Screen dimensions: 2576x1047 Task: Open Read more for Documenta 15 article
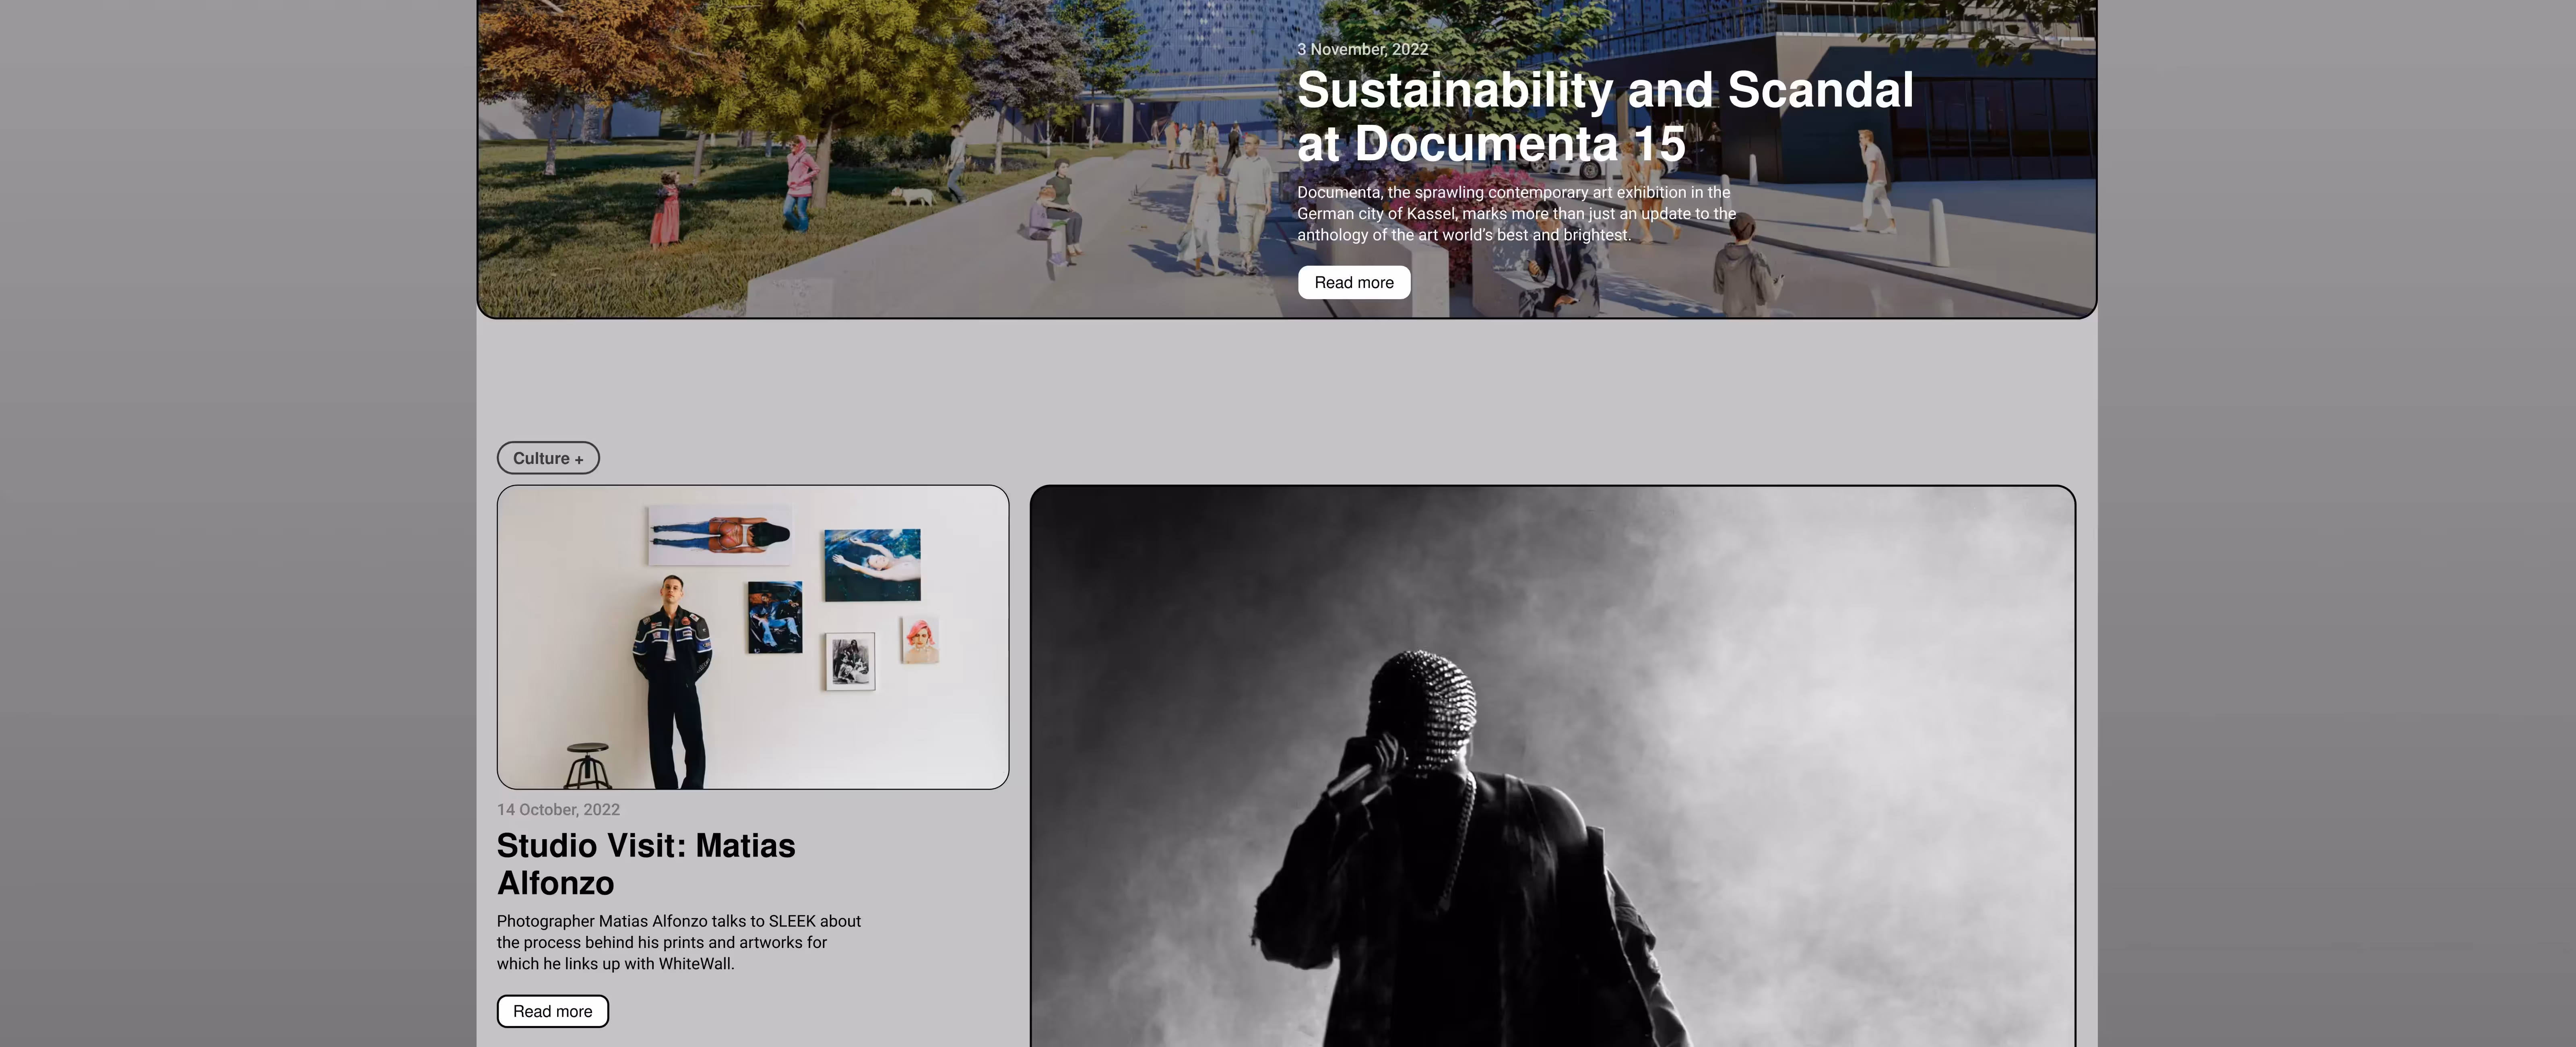pos(1354,282)
